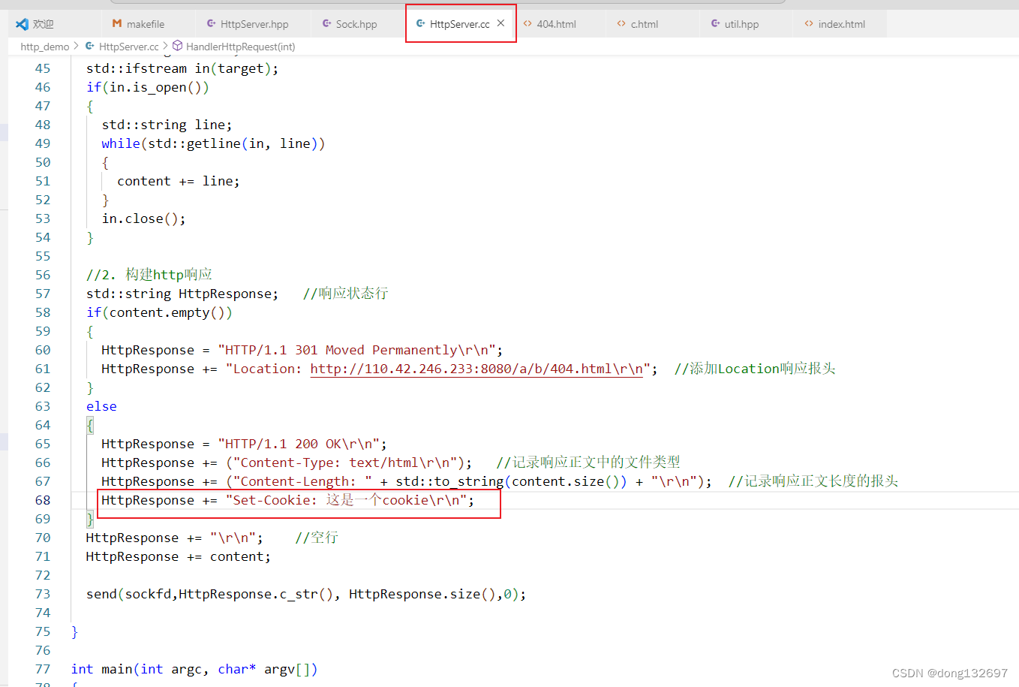The width and height of the screenshot is (1019, 687).
Task: Click on 'std::string line;' declaration
Action: pyautogui.click(x=167, y=125)
